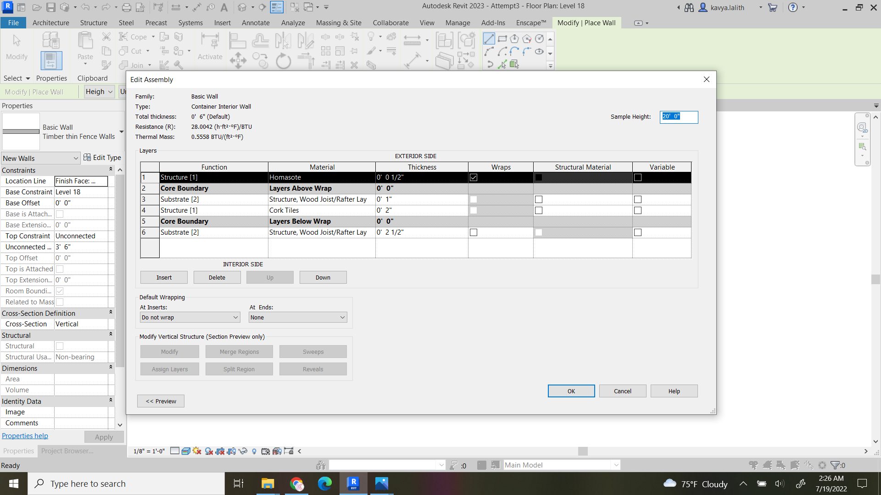The height and width of the screenshot is (495, 881).
Task: Select the Line draw tool
Action: [489, 39]
